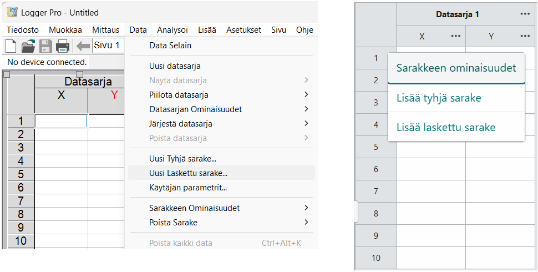Select row 10 header in Logger Pro table

(21, 240)
